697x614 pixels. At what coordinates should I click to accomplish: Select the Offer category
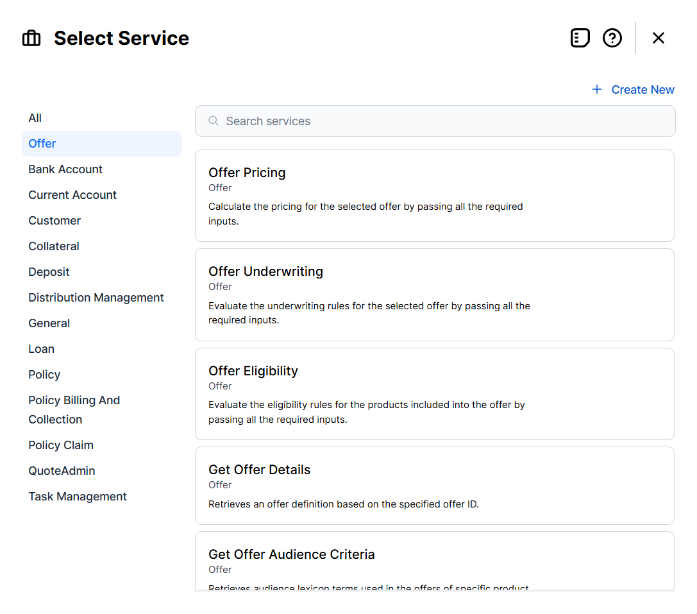[42, 144]
